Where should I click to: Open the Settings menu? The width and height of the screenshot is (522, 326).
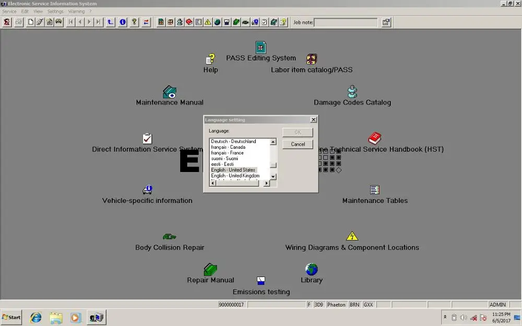coord(55,11)
